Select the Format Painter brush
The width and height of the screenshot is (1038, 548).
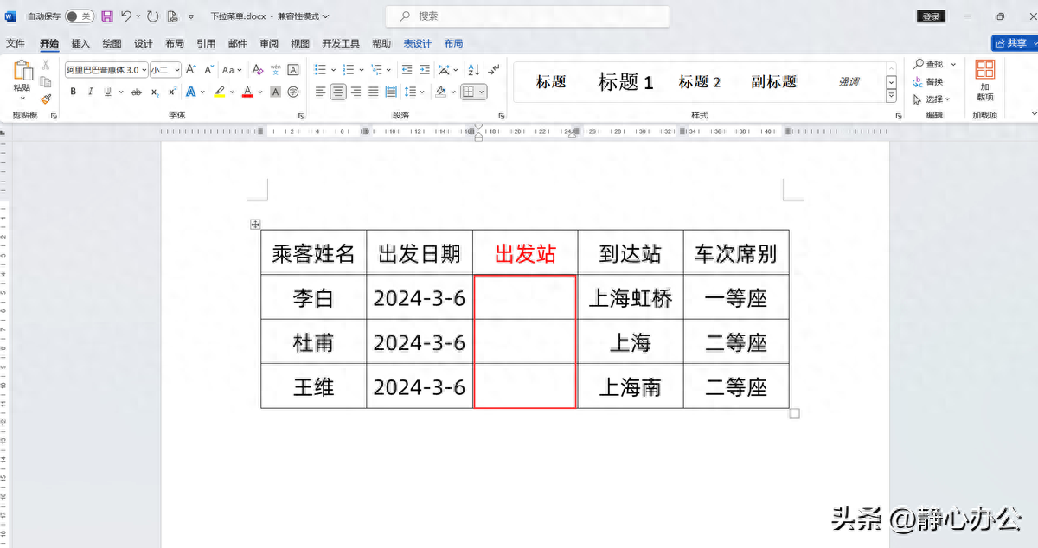(45, 99)
